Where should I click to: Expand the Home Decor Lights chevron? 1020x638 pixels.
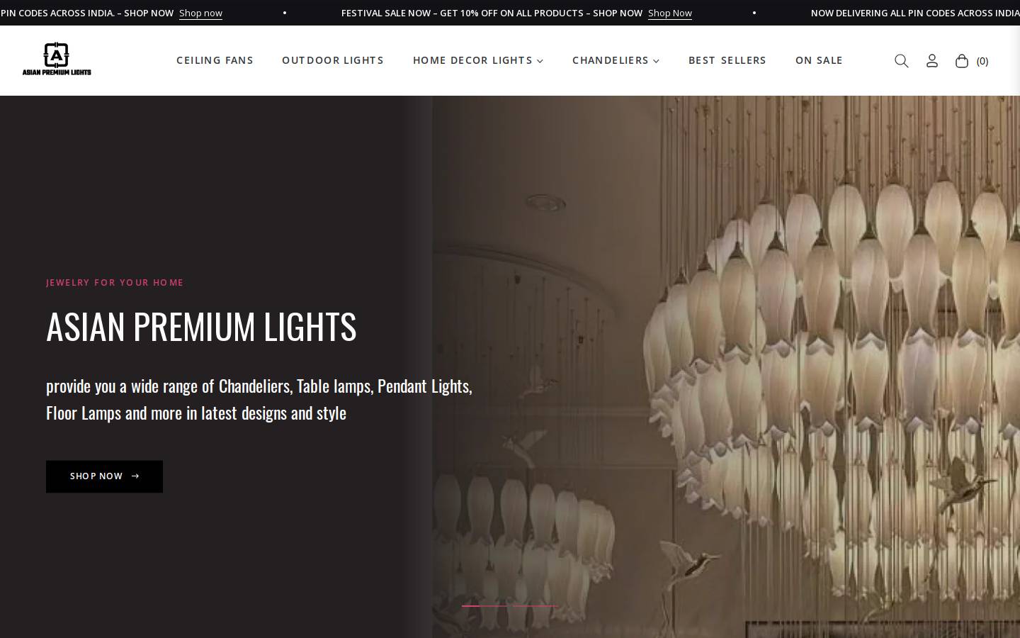(x=540, y=61)
